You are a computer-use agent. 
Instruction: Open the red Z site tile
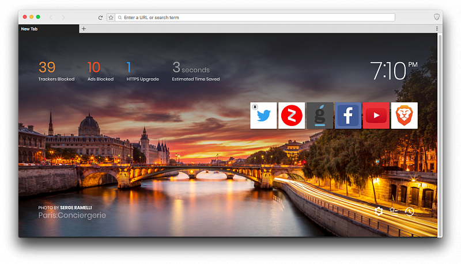pos(292,116)
